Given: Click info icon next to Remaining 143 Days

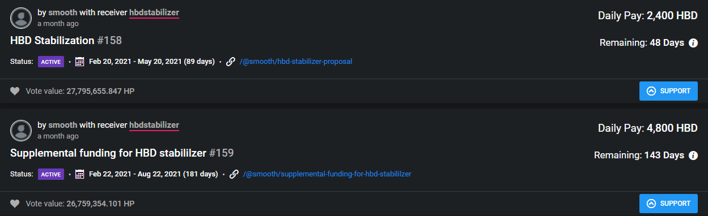Looking at the screenshot, I should coord(693,155).
